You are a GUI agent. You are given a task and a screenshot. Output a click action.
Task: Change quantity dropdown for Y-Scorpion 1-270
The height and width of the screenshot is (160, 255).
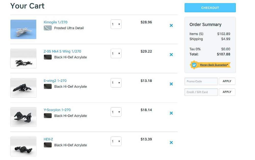point(116,112)
